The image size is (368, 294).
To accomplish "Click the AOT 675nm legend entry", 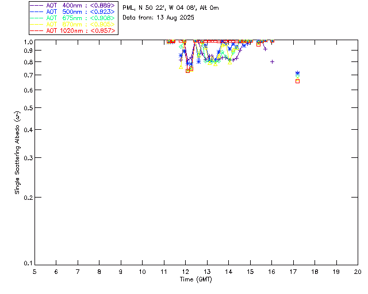I will (x=72, y=18).
